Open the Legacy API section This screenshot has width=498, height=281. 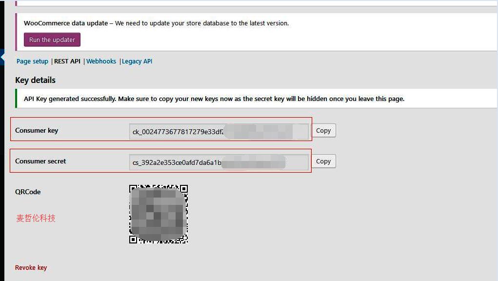click(x=137, y=61)
